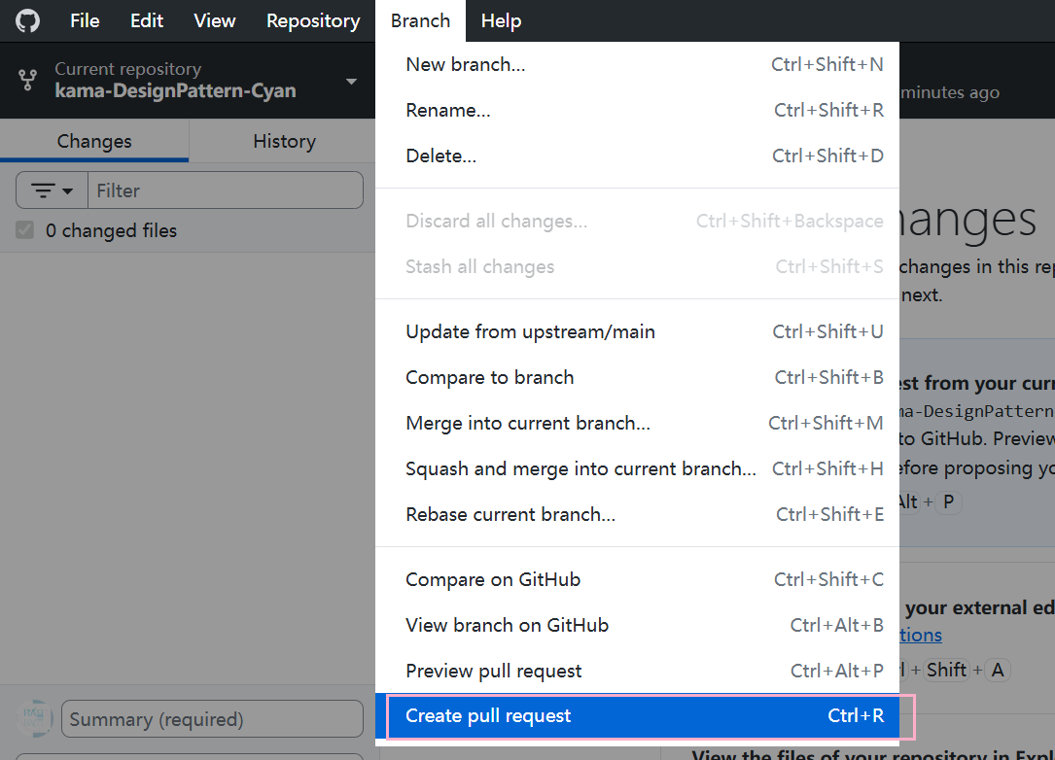The image size is (1055, 760).
Task: Expand the Current repository dropdown arrow
Action: (351, 82)
